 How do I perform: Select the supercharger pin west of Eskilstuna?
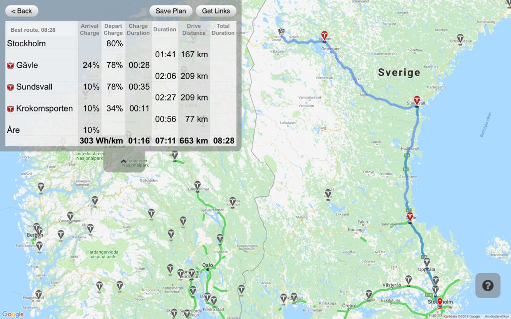(369, 295)
